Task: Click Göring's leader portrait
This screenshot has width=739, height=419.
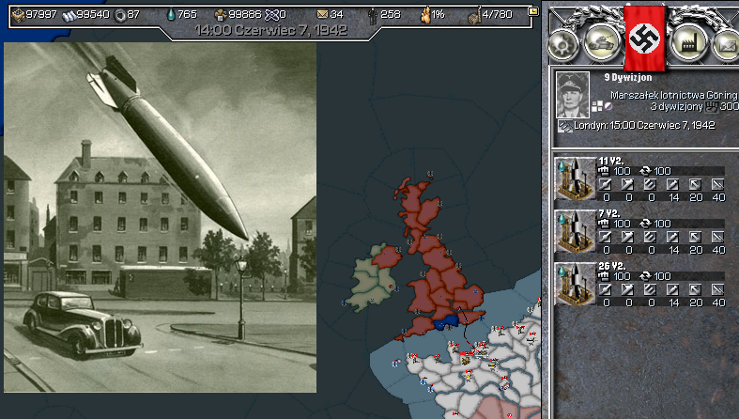Action: pyautogui.click(x=573, y=95)
